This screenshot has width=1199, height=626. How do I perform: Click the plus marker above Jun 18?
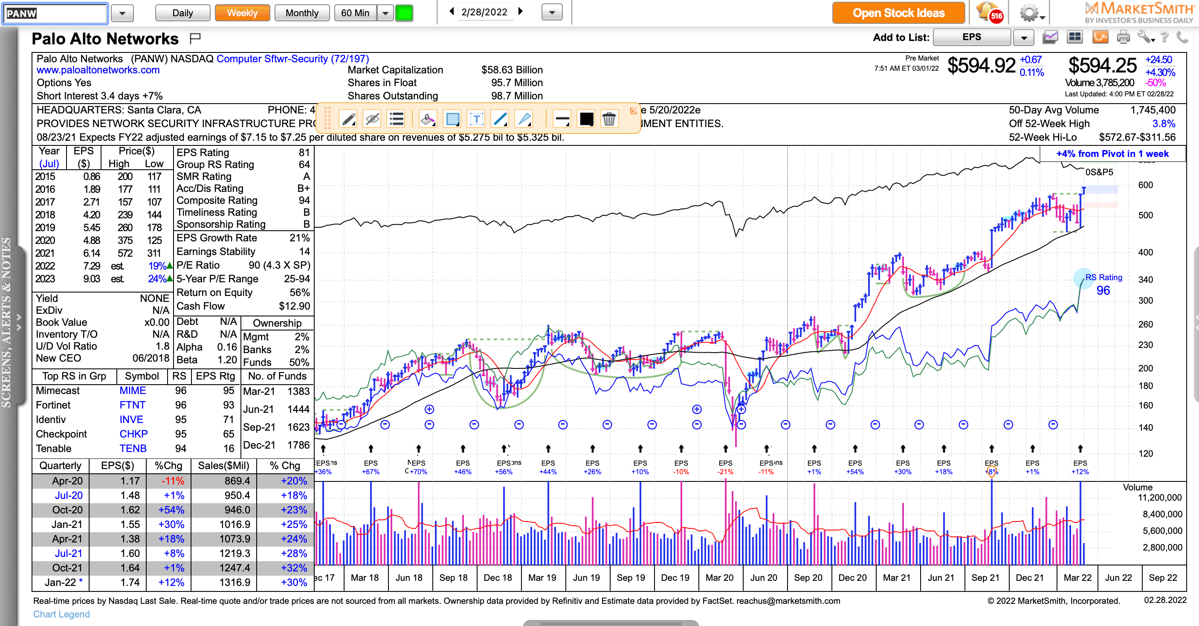(429, 409)
